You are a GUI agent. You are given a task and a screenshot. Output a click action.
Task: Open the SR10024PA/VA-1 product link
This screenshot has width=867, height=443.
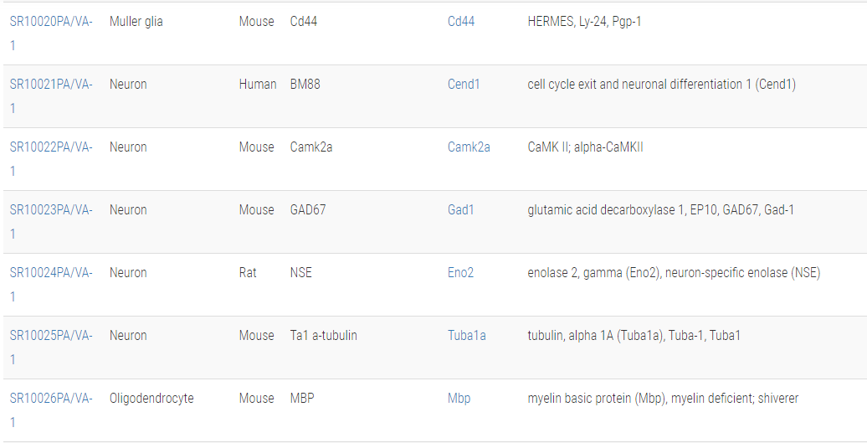50,273
